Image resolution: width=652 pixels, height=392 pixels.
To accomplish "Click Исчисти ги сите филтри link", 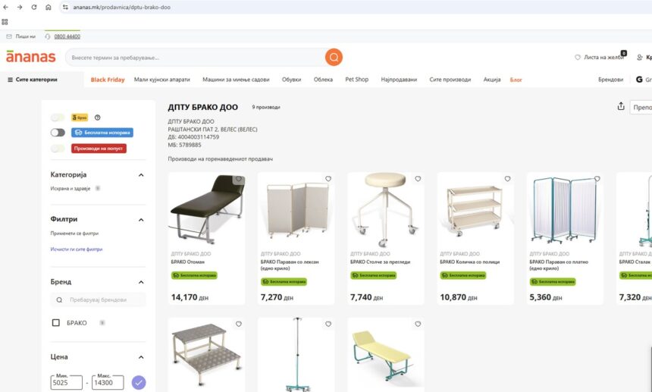I will pos(77,249).
